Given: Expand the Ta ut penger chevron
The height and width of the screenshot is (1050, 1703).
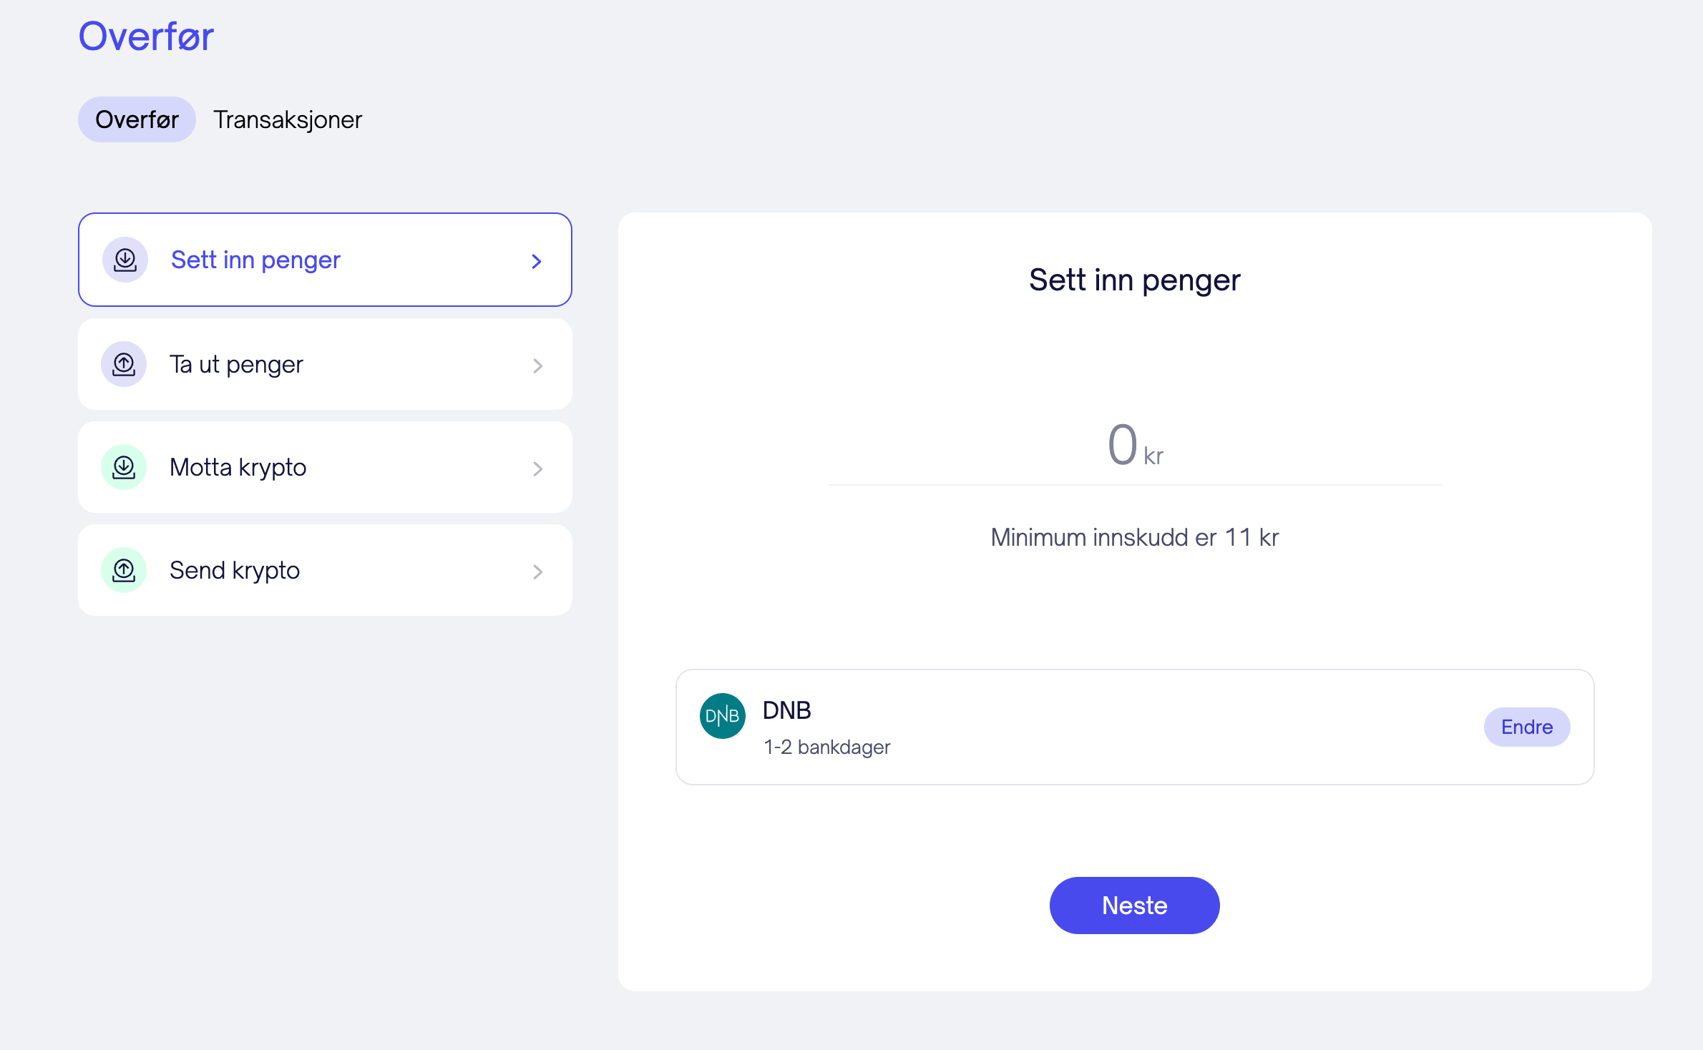Looking at the screenshot, I should pyautogui.click(x=538, y=365).
